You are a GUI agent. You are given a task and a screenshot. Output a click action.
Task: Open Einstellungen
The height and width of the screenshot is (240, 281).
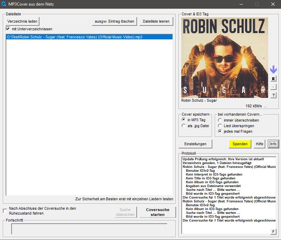tap(195, 144)
